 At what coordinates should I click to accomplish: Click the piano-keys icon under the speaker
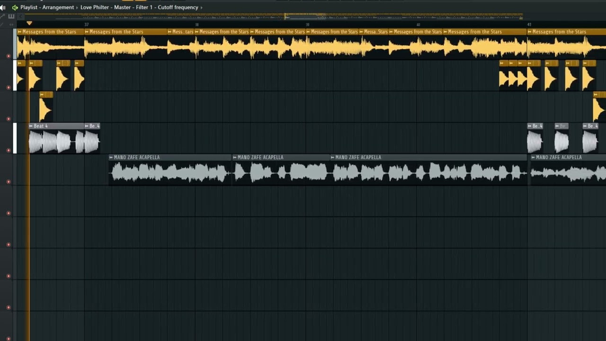(11, 17)
